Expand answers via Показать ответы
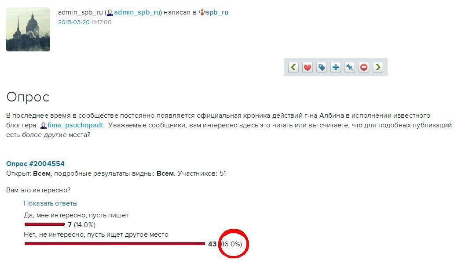The height and width of the screenshot is (278, 458). click(51, 203)
